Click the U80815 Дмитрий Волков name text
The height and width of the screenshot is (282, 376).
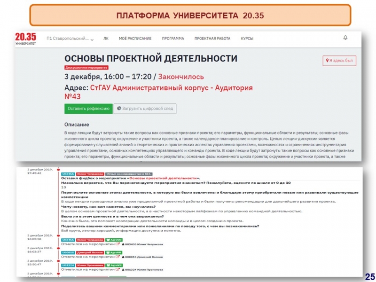click(144, 257)
